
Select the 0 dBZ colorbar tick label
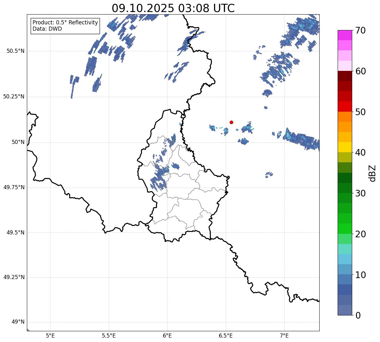(358, 315)
